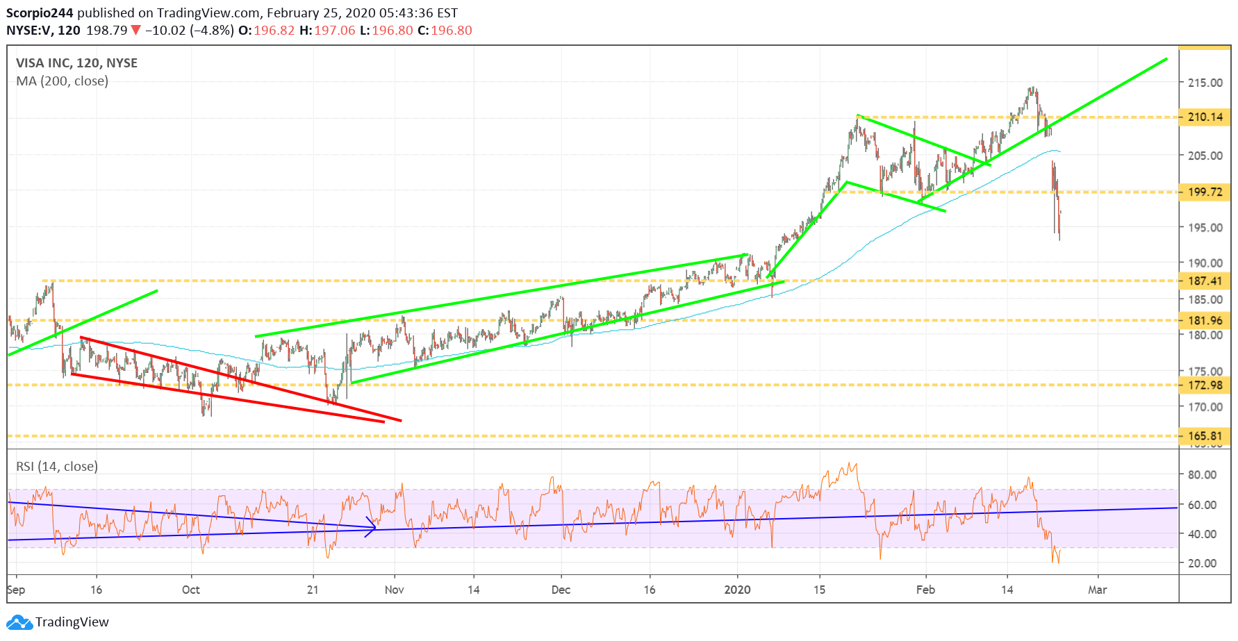The height and width of the screenshot is (641, 1238).
Task: Click the 172.98 price level label
Action: pyautogui.click(x=1205, y=385)
